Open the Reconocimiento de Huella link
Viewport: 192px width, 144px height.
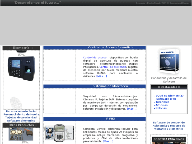click(21, 114)
